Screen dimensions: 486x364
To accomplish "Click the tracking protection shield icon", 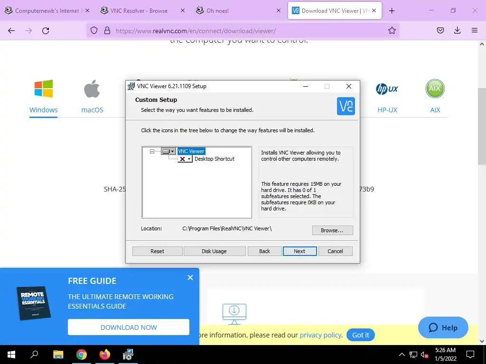I will pyautogui.click(x=94, y=30).
